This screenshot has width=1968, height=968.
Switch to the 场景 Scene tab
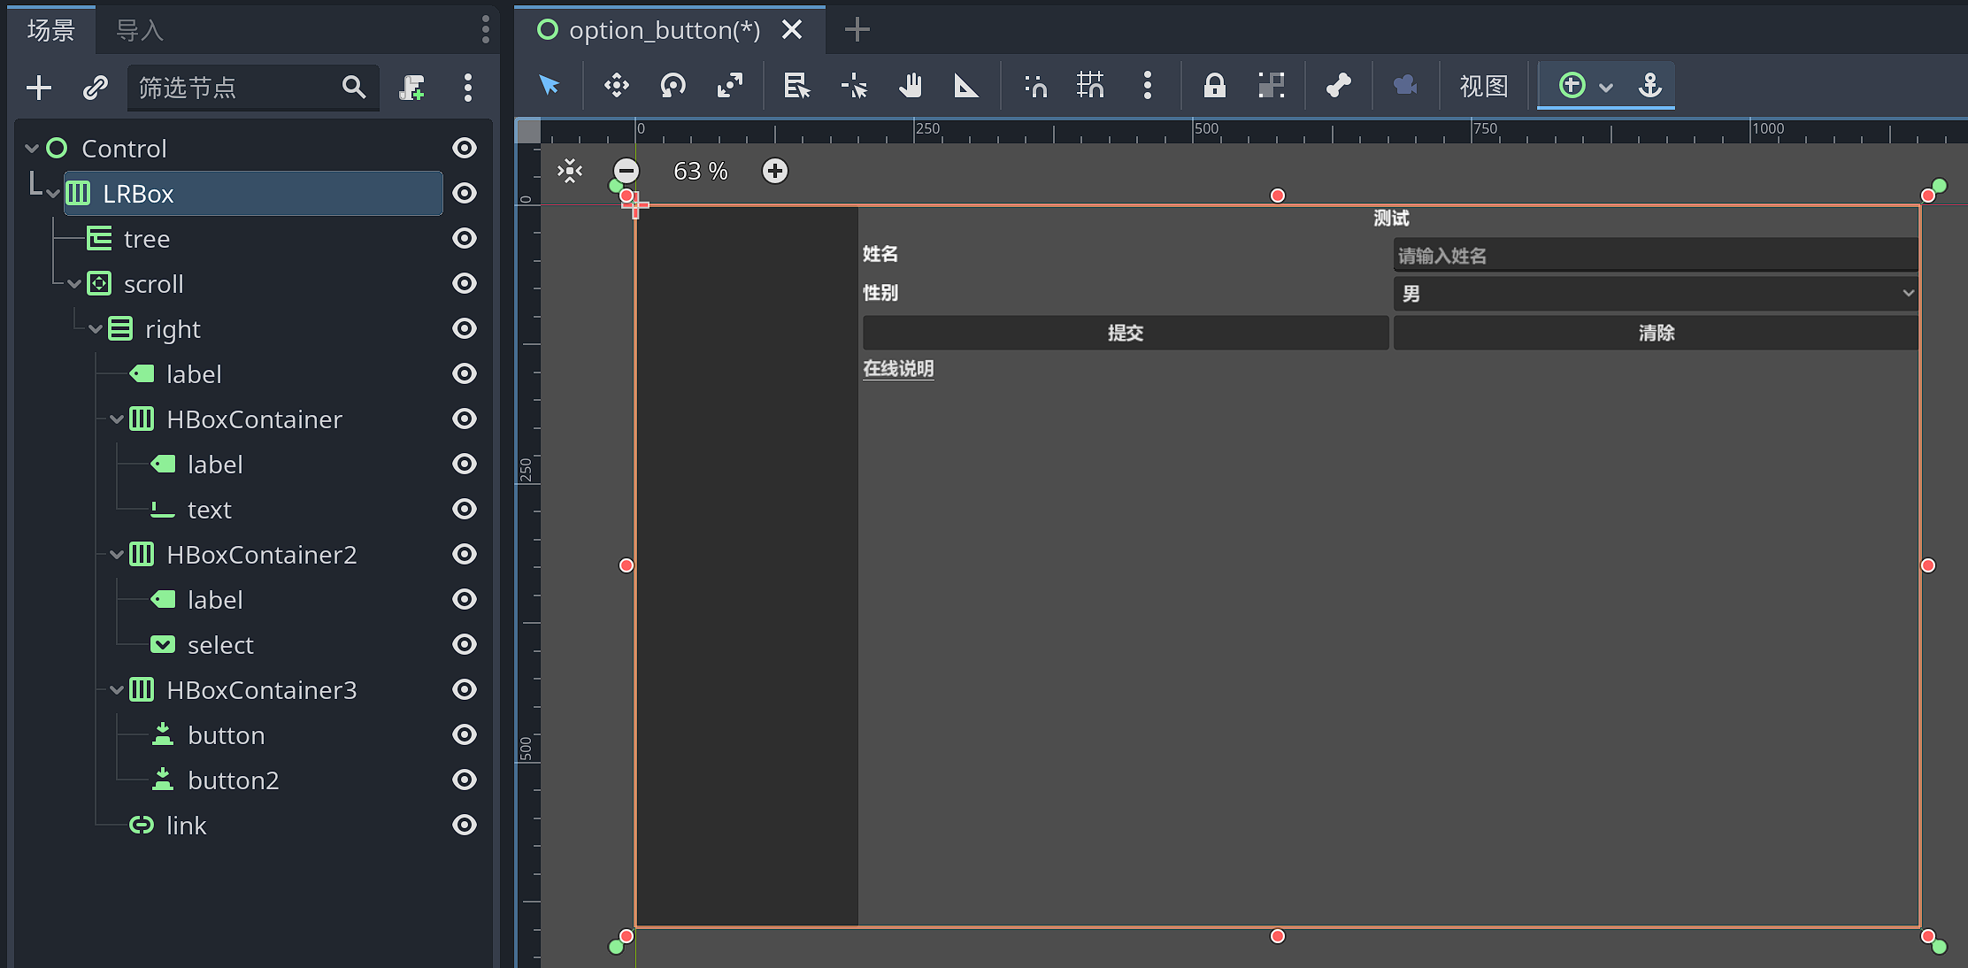point(51,30)
